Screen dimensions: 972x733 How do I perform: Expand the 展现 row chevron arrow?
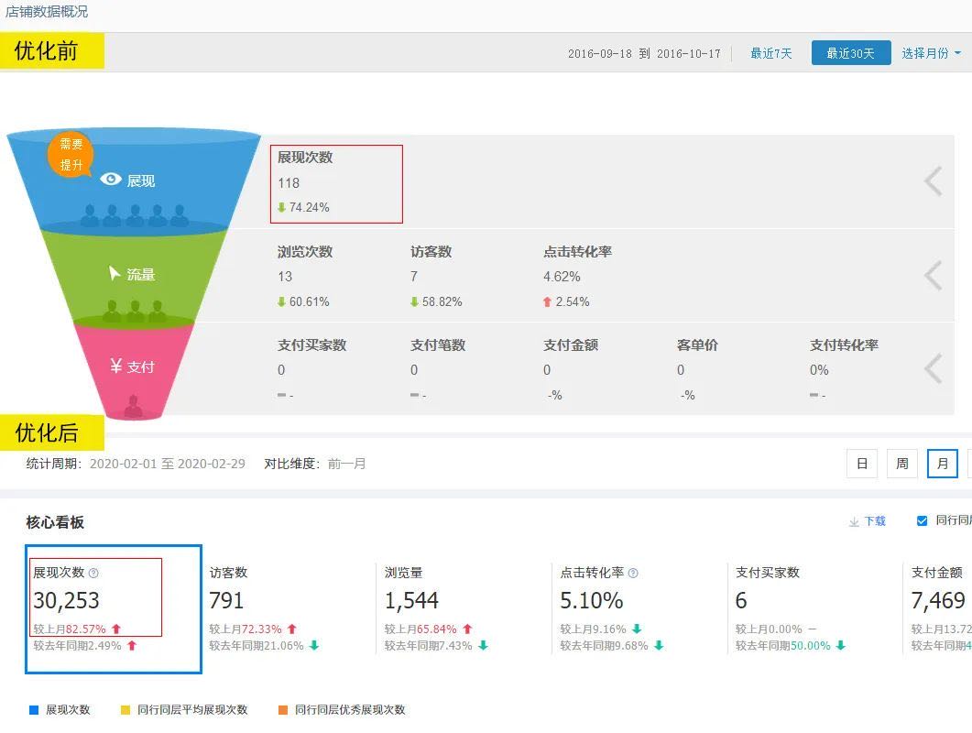[x=933, y=181]
